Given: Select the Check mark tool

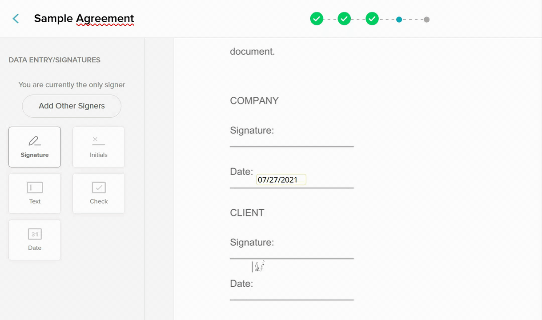Looking at the screenshot, I should [98, 193].
